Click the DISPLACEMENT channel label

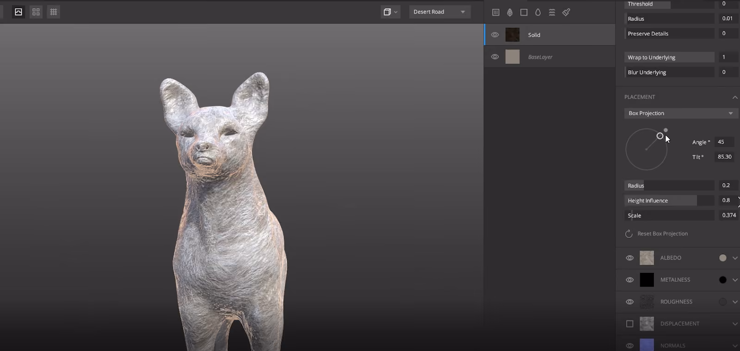click(680, 324)
